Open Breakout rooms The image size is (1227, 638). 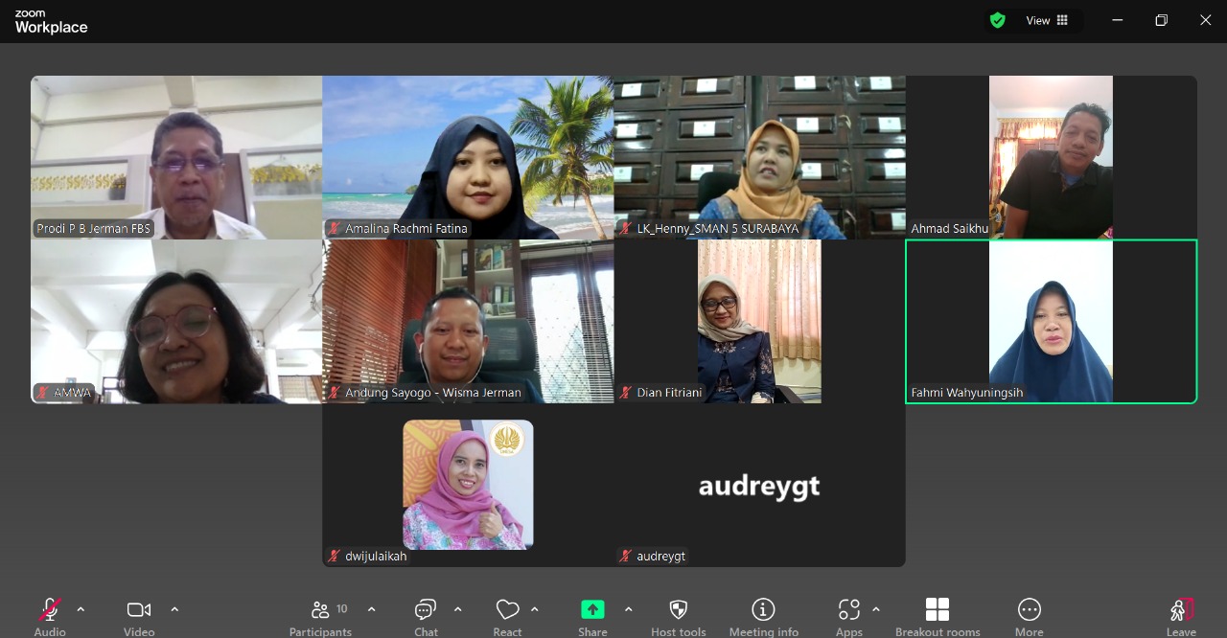coord(937,610)
